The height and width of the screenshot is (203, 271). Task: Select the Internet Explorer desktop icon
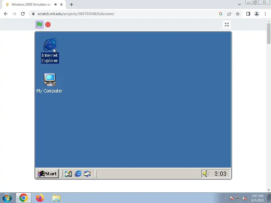coord(50,50)
